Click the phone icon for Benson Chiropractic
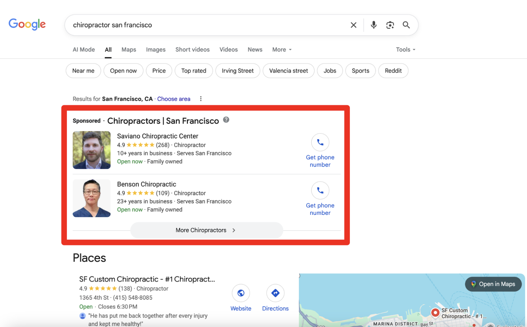Screen dimensions: 527x327 [320, 190]
